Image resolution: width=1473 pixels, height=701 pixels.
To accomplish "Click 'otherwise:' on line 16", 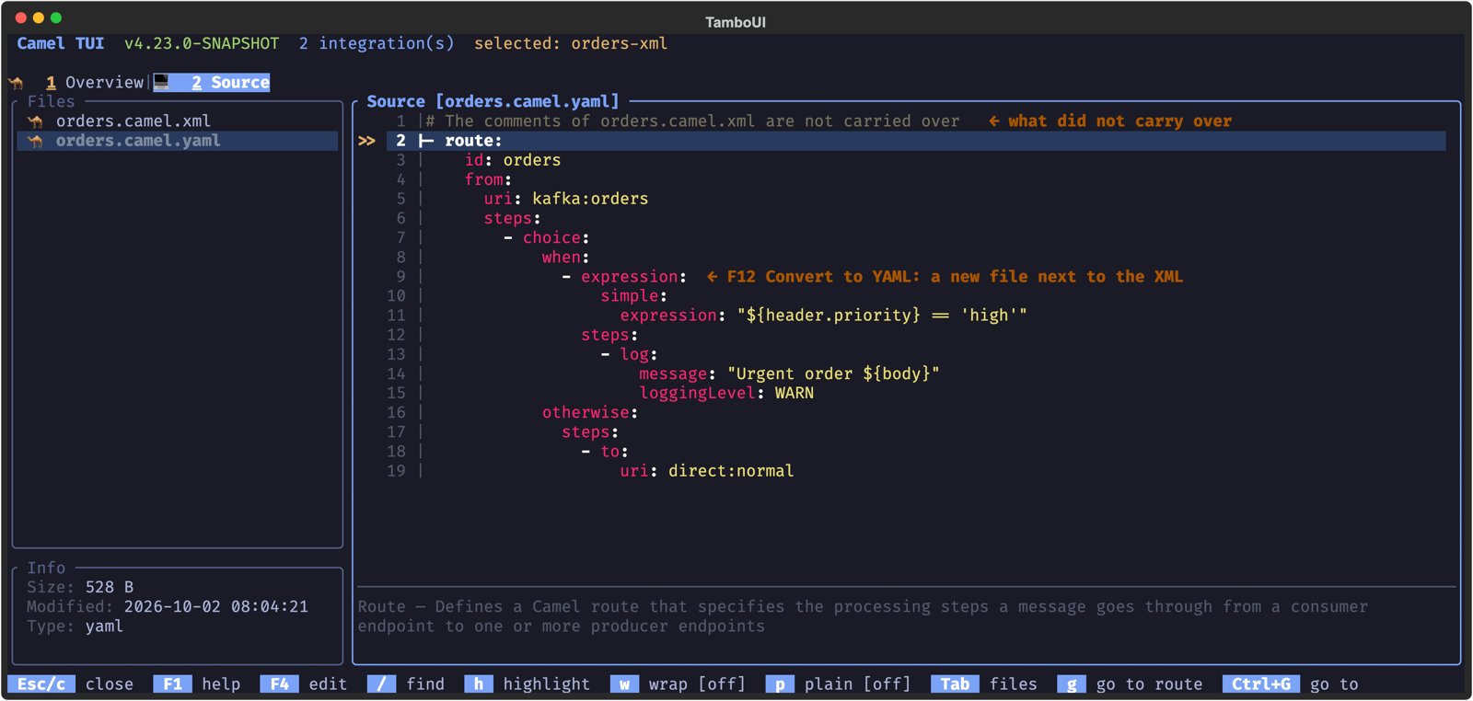I will (x=590, y=412).
